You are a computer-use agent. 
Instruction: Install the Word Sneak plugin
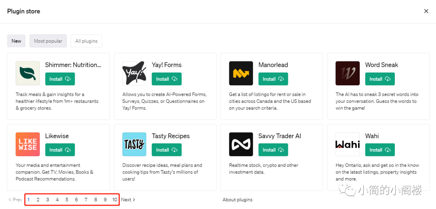[x=379, y=79]
